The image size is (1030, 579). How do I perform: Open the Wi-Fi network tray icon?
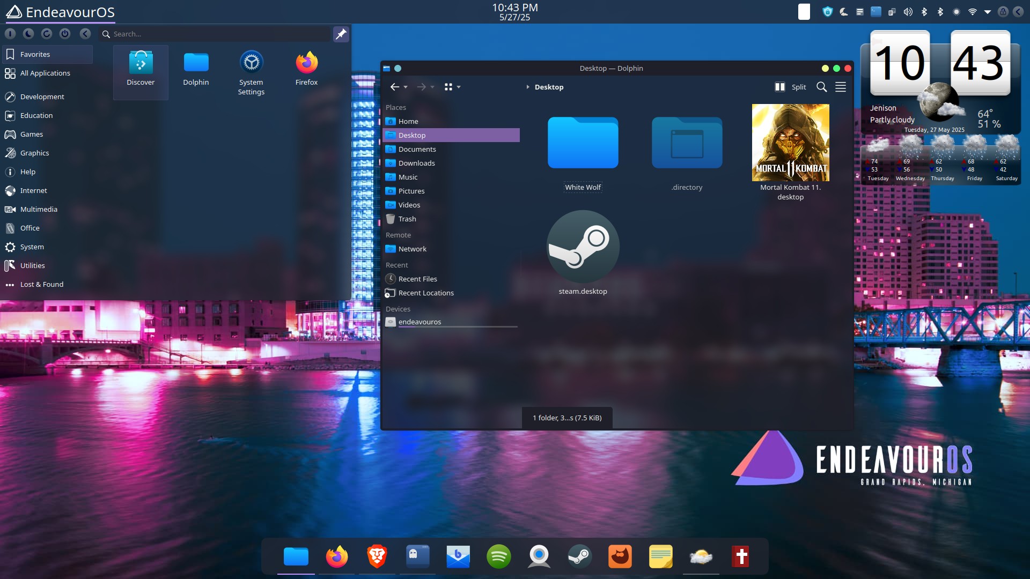pos(973,12)
